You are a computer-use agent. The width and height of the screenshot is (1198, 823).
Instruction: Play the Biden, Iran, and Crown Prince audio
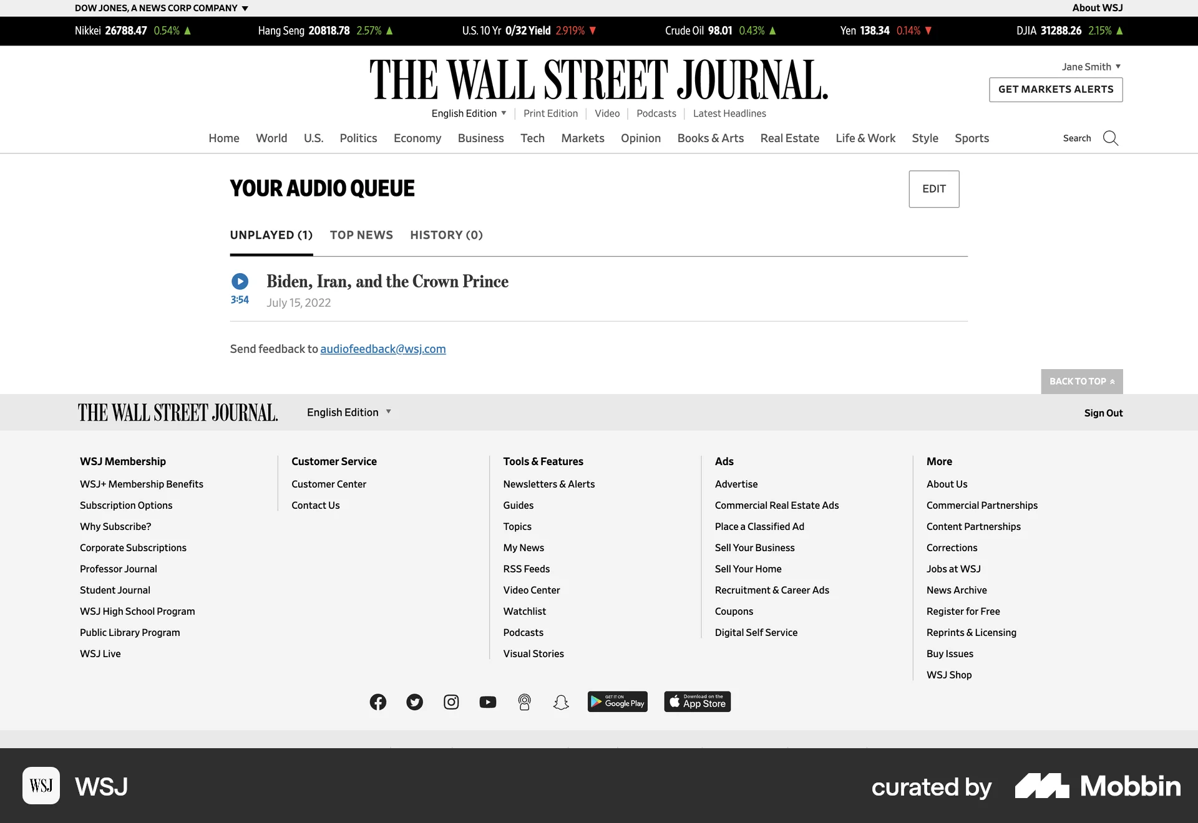pyautogui.click(x=240, y=281)
